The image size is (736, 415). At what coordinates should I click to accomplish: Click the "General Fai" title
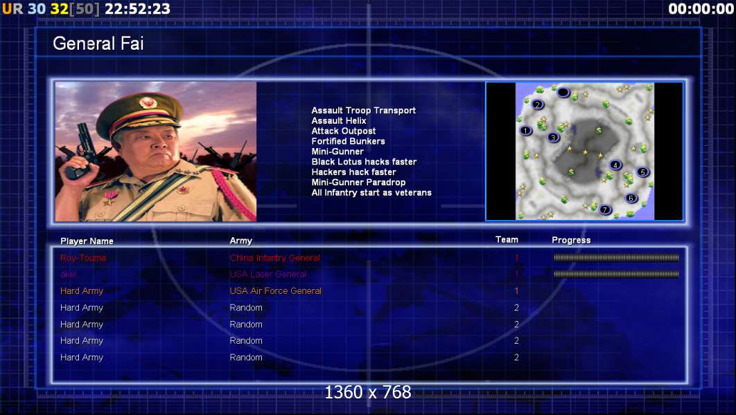click(x=98, y=44)
